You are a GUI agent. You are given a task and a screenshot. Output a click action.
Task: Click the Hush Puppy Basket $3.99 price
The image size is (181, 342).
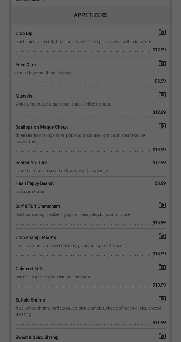tap(160, 183)
